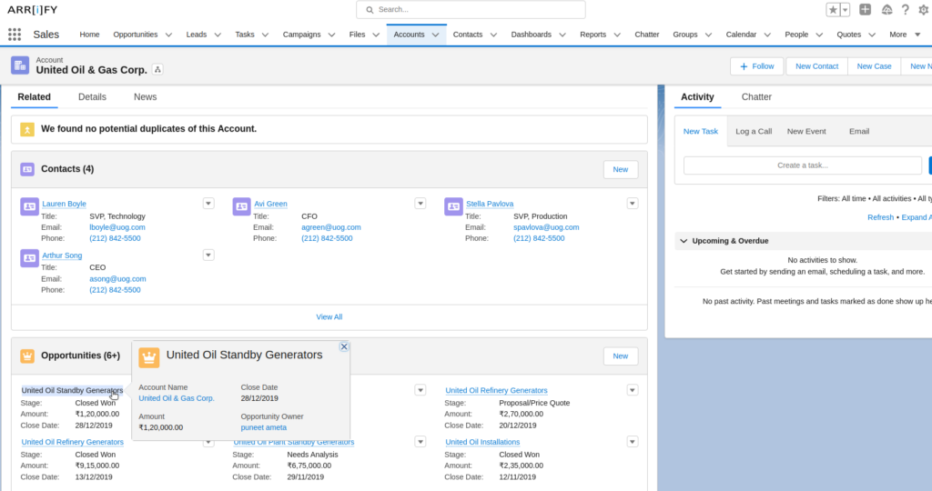The image size is (932, 491).
Task: Click the Follow button
Action: tap(756, 66)
